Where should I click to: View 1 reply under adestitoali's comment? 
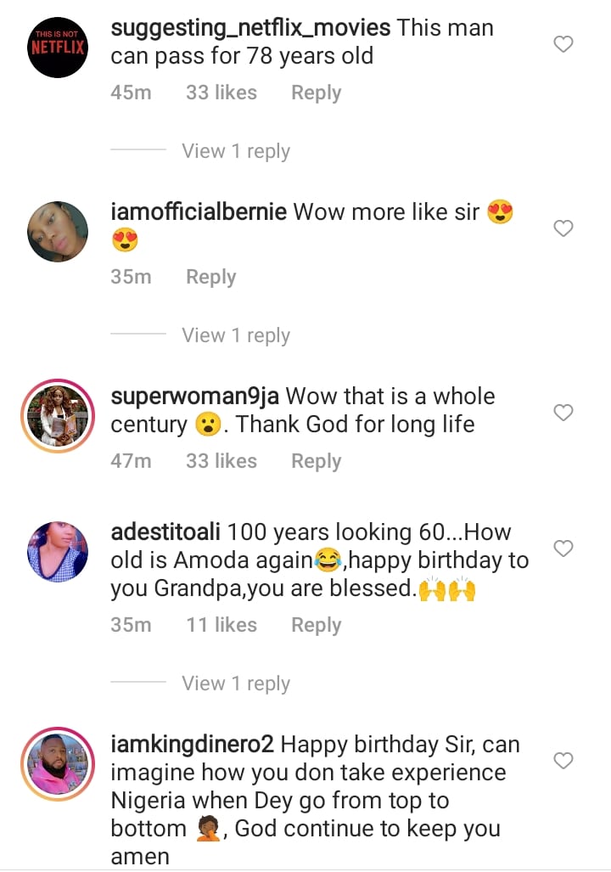pos(235,684)
